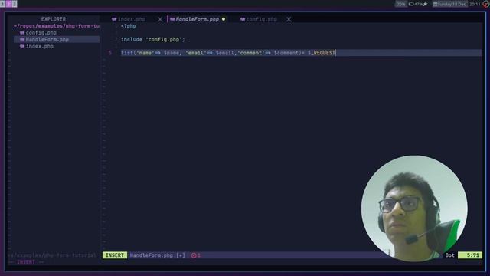
Task: Switch to the config.php tab
Action: click(x=262, y=19)
